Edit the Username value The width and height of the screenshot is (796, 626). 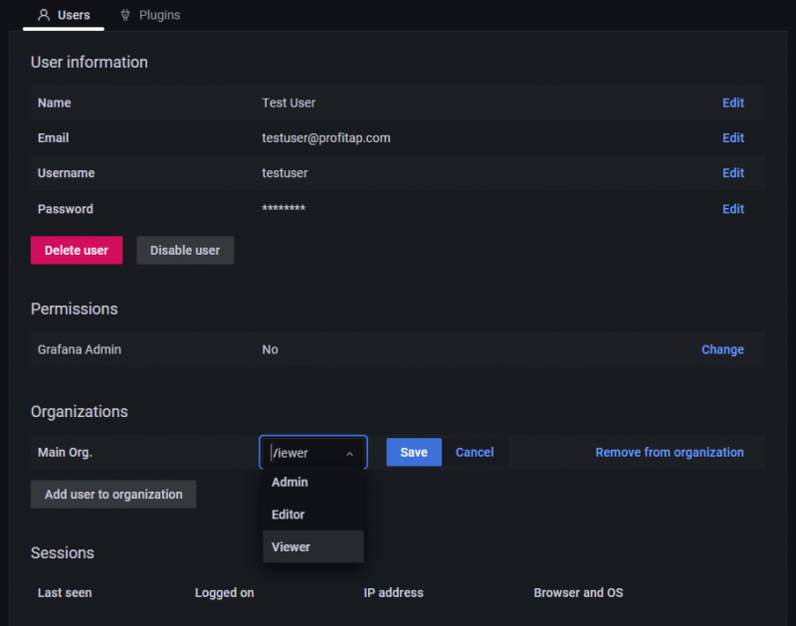732,173
